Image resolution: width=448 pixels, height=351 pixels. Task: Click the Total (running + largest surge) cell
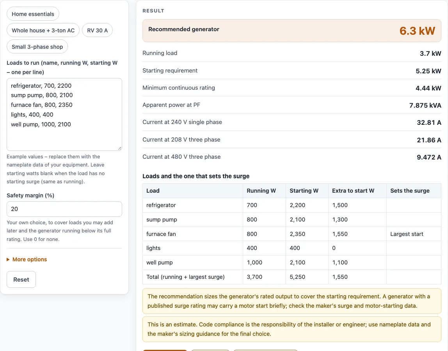pos(193,277)
